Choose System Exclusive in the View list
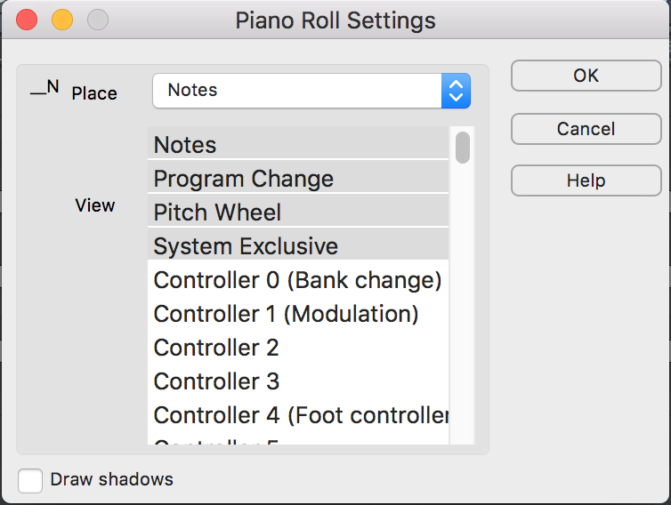This screenshot has width=671, height=505. pos(298,246)
